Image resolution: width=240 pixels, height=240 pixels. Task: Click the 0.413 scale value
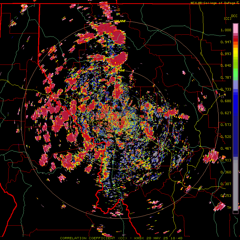tap(226, 160)
